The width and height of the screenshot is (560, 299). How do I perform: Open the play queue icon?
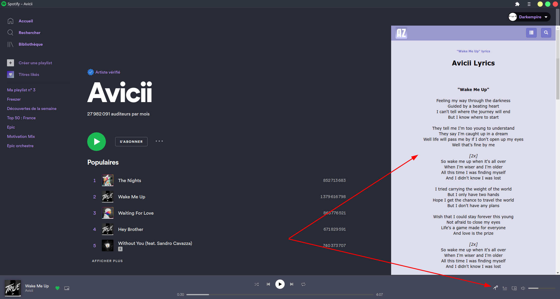point(505,288)
